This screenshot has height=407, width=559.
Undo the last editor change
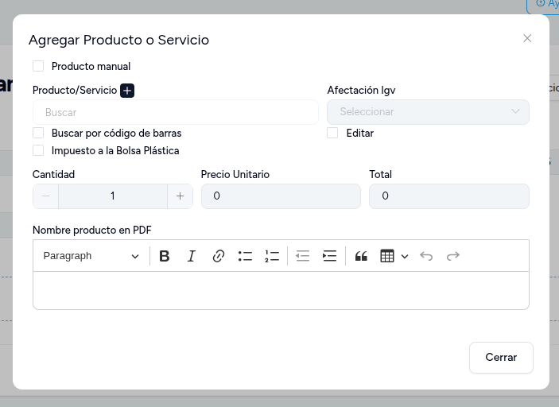[426, 256]
